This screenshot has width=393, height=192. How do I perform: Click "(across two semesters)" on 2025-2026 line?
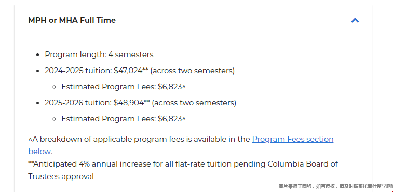pyautogui.click(x=194, y=103)
